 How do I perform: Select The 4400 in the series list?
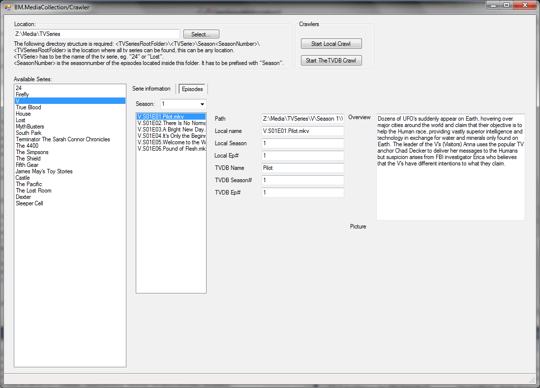click(70, 146)
